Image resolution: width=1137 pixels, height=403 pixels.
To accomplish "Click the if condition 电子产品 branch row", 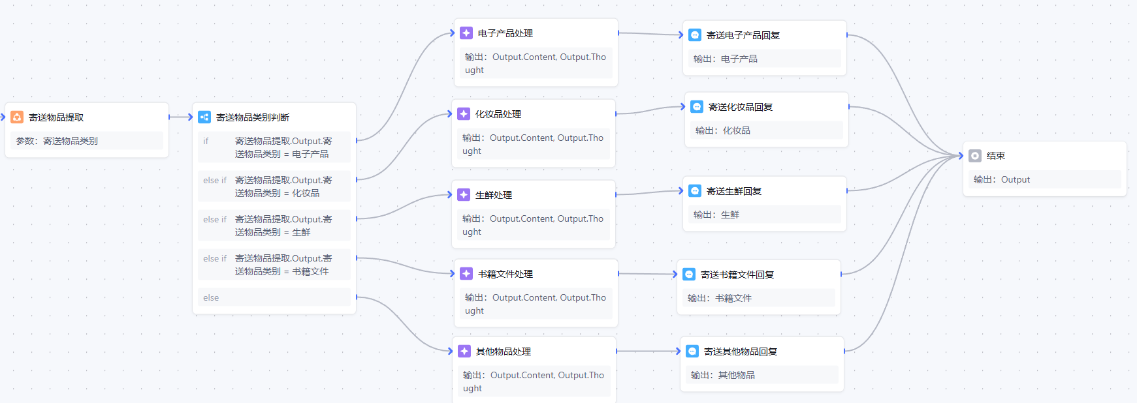I will (x=274, y=147).
